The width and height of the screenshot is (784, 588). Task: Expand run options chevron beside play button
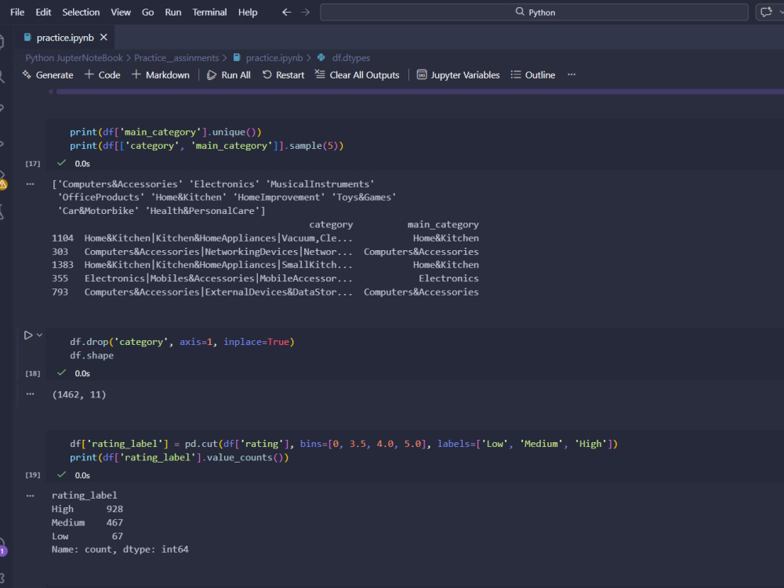(39, 335)
